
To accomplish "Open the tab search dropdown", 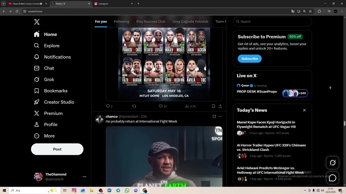I will (4, 4).
